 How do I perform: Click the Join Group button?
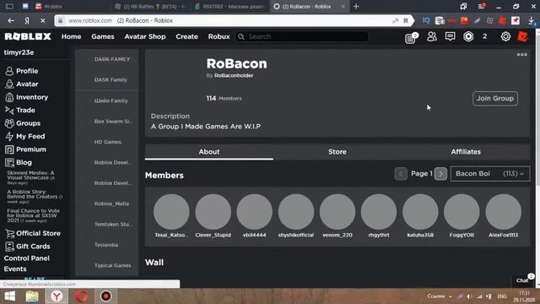tap(495, 99)
